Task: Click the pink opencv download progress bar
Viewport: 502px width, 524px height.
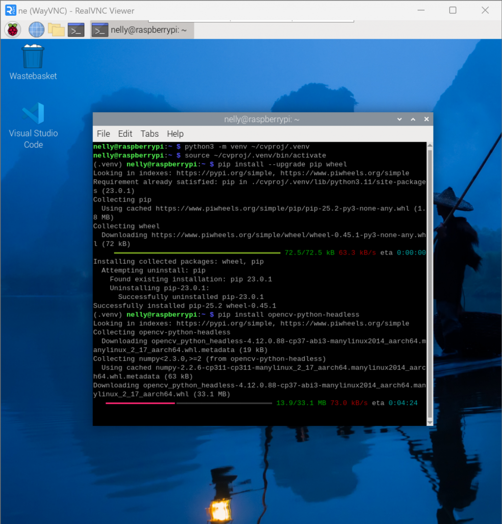Action: (x=140, y=403)
